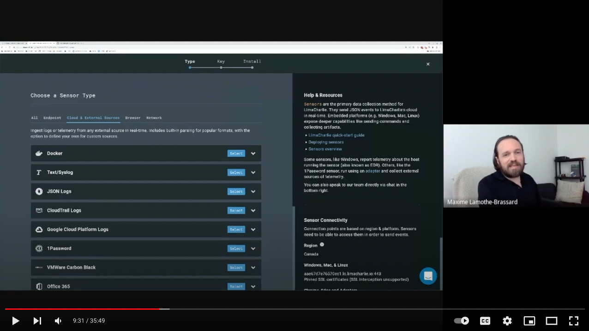Open the chat support bubble
This screenshot has height=331, width=589.
click(428, 276)
